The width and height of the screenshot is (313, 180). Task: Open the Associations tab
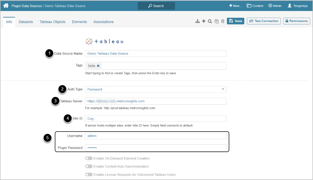[103, 22]
